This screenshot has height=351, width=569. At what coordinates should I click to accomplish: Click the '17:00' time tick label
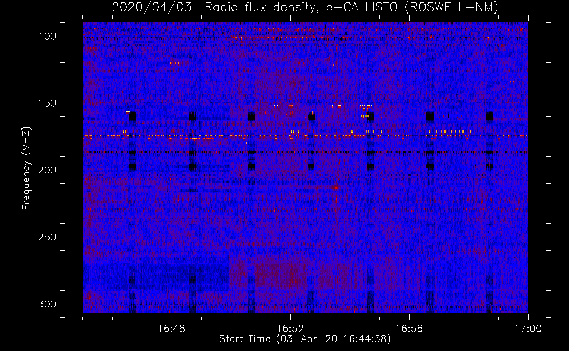click(x=528, y=329)
